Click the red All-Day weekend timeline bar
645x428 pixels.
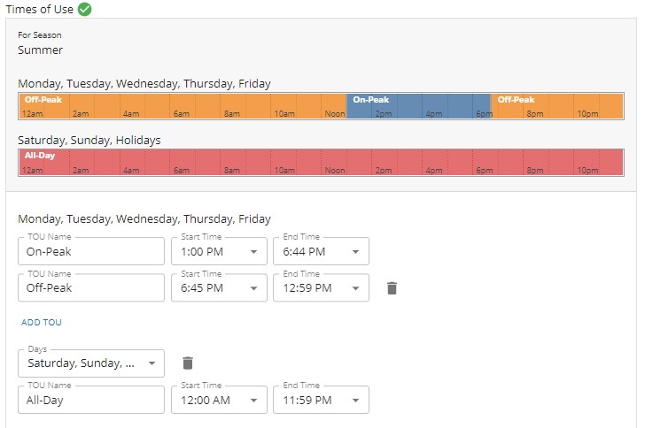(321, 162)
